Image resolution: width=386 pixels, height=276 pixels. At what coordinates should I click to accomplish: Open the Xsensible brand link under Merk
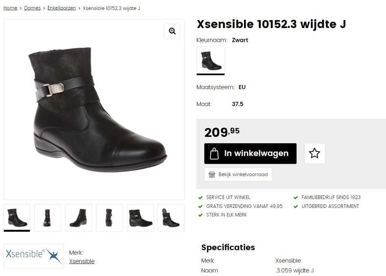coord(82,261)
